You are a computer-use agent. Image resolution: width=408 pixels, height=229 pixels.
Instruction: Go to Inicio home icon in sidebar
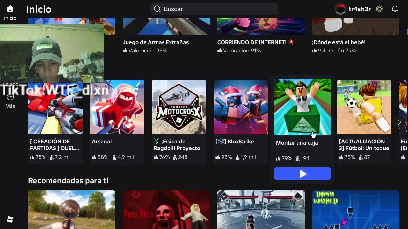[x=10, y=9]
